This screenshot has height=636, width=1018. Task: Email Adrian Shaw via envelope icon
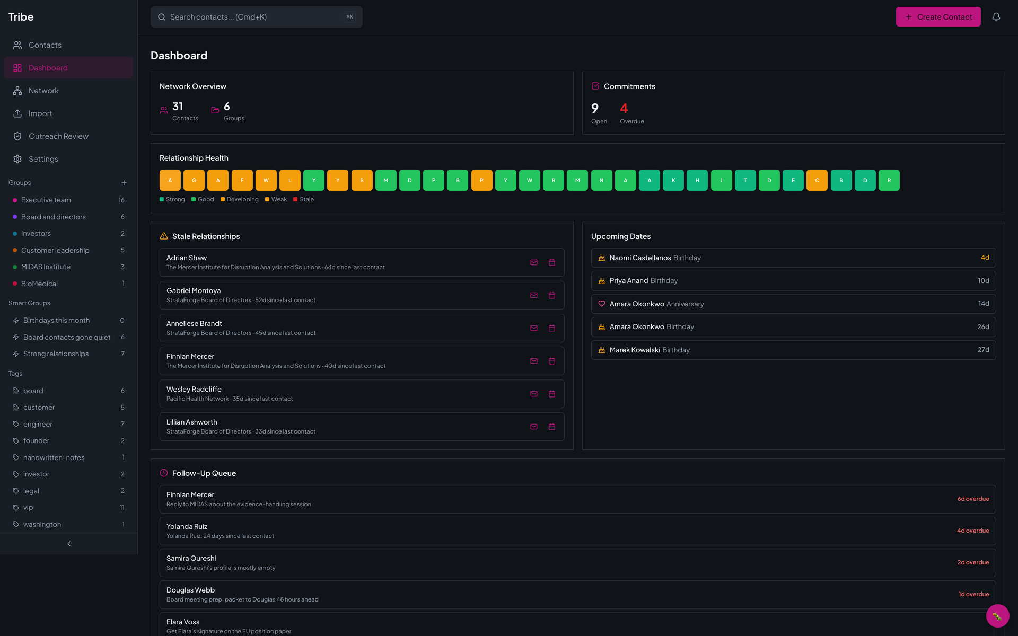pyautogui.click(x=534, y=262)
